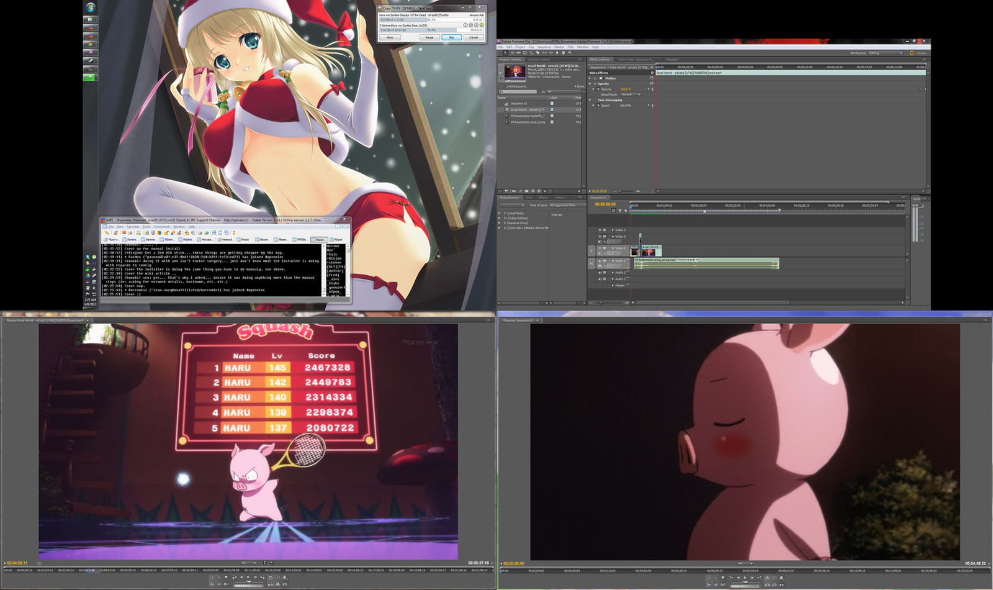Click the timeline Set Marker icon
Image resolution: width=993 pixels, height=590 pixels.
click(x=626, y=211)
